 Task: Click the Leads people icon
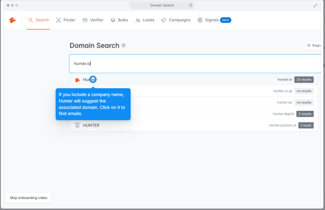(x=138, y=20)
